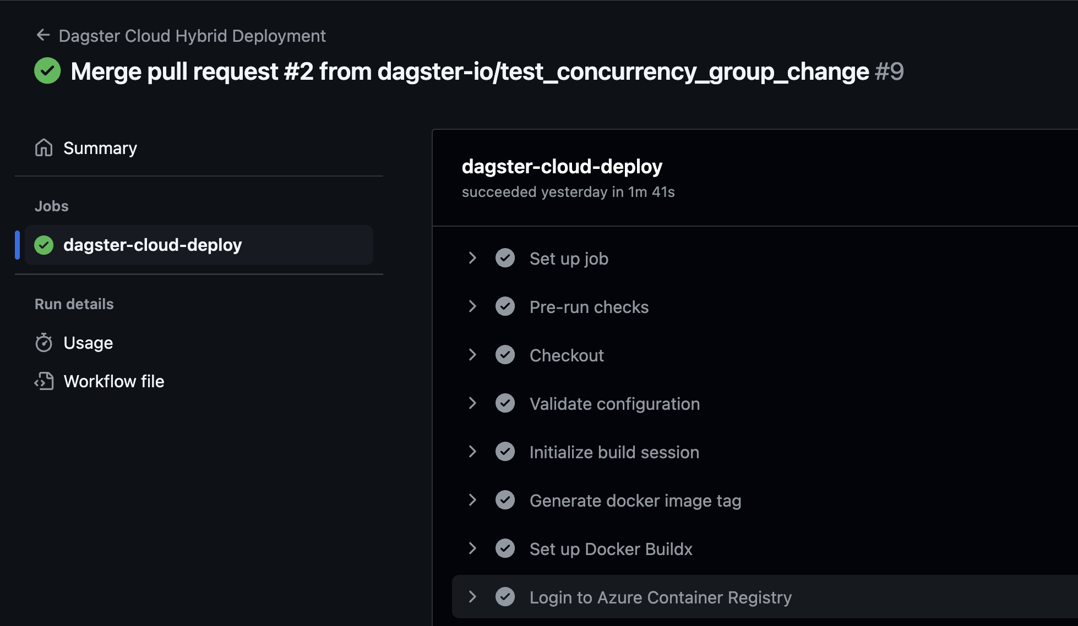The width and height of the screenshot is (1078, 626).
Task: Expand the Pre-run checks step
Action: 472,306
